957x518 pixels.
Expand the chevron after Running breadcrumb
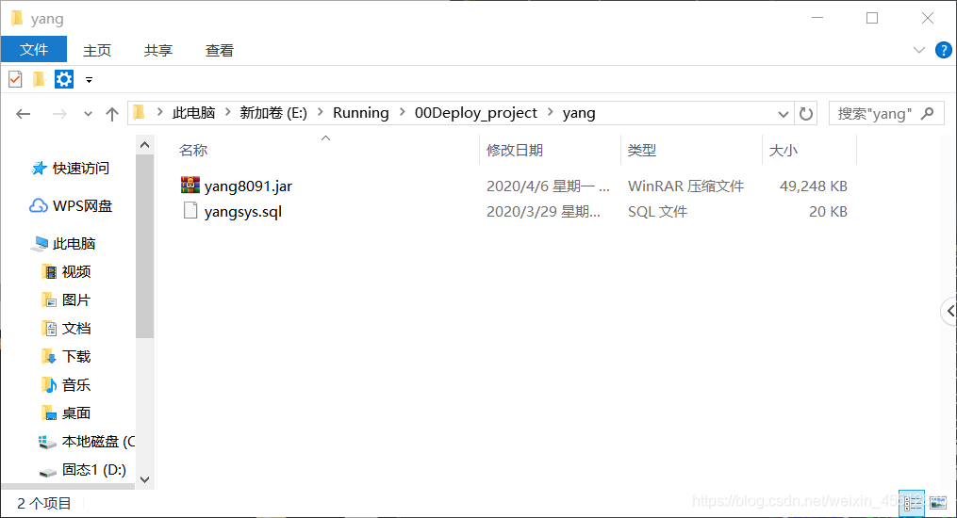coord(403,112)
